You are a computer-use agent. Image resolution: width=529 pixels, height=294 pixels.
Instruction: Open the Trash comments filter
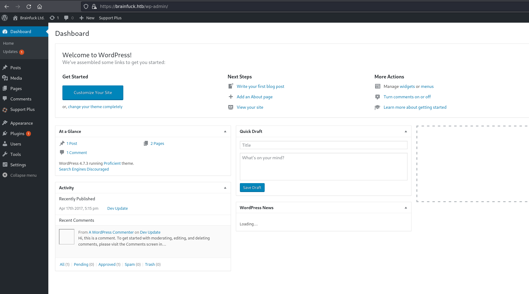150,264
